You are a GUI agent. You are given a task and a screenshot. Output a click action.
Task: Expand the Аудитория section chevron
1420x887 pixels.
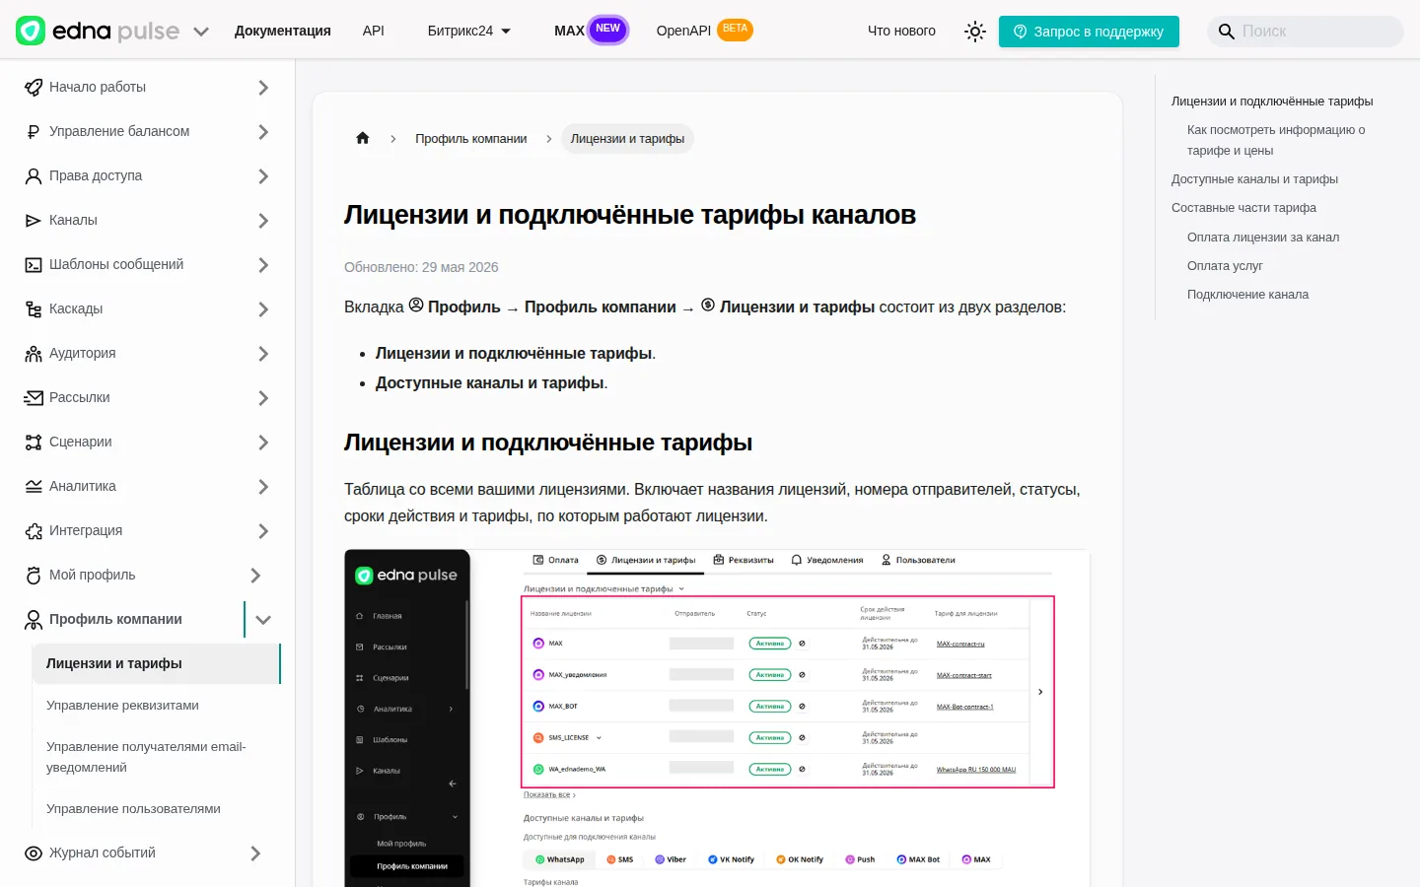263,354
